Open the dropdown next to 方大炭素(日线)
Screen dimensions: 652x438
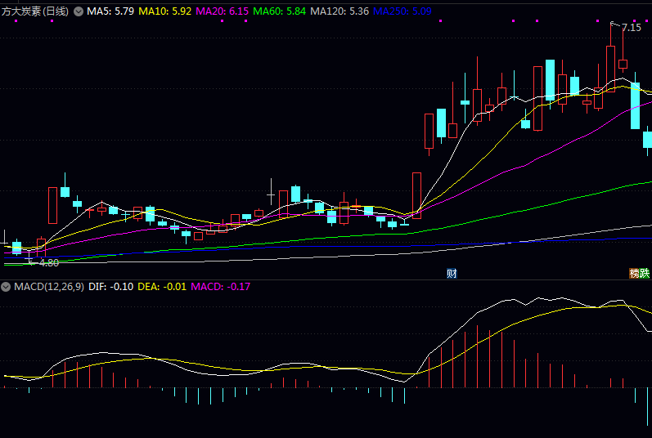79,11
